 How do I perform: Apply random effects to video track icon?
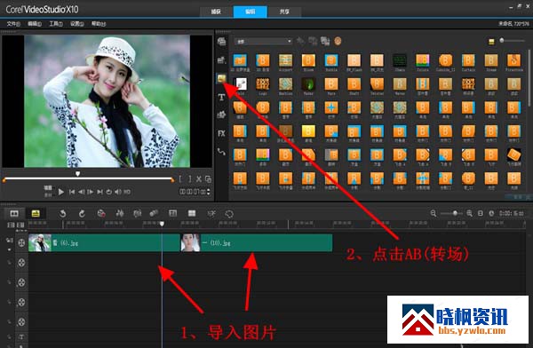[x=325, y=41]
